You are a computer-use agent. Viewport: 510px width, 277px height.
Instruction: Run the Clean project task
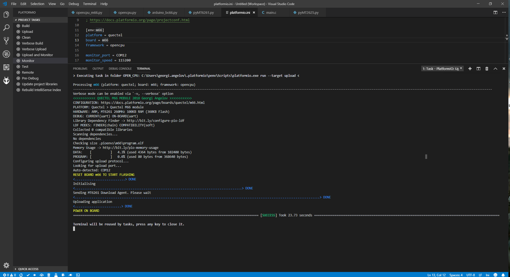point(40,37)
